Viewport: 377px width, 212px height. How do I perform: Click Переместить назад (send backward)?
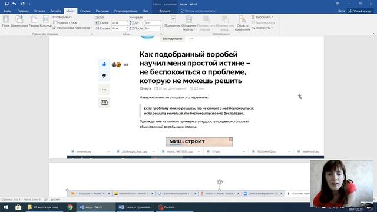point(225,23)
